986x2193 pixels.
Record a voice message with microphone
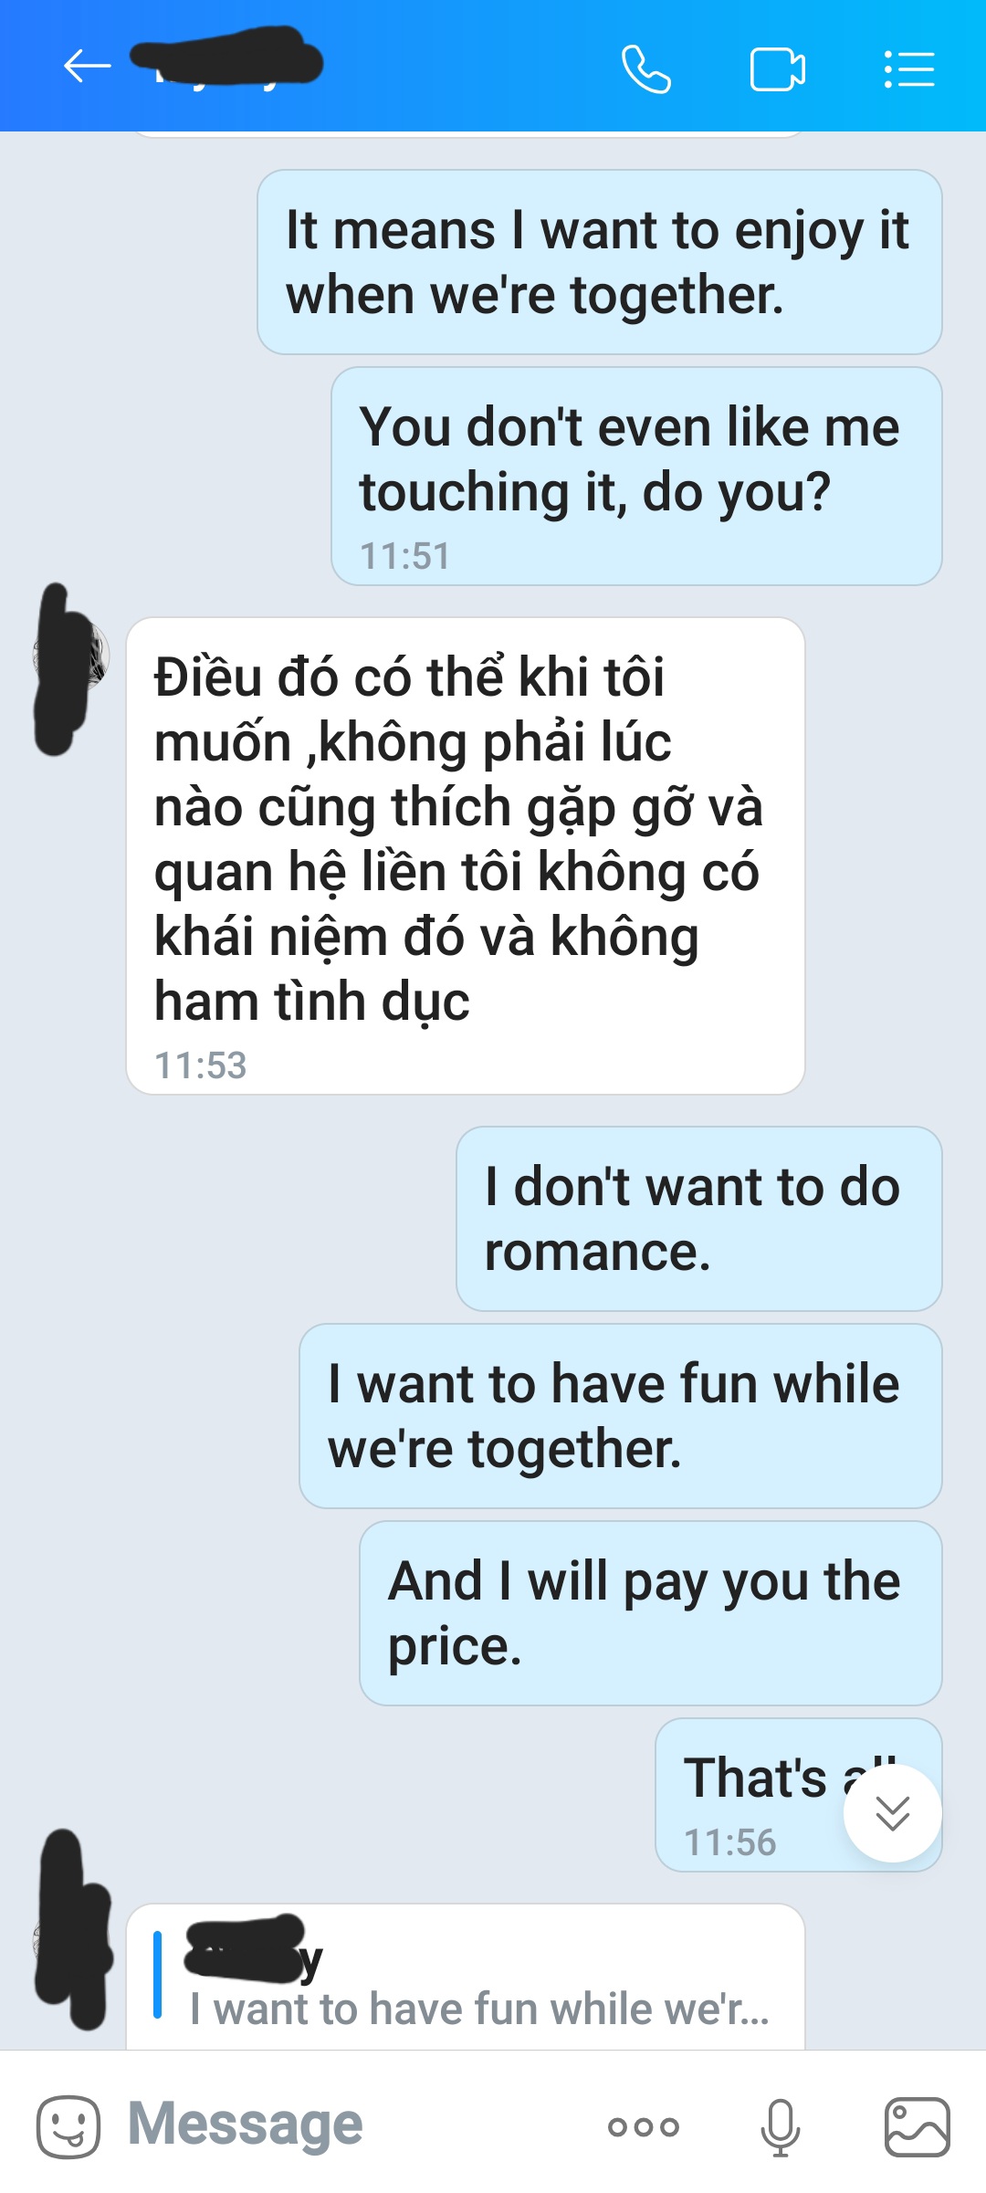point(781,2127)
